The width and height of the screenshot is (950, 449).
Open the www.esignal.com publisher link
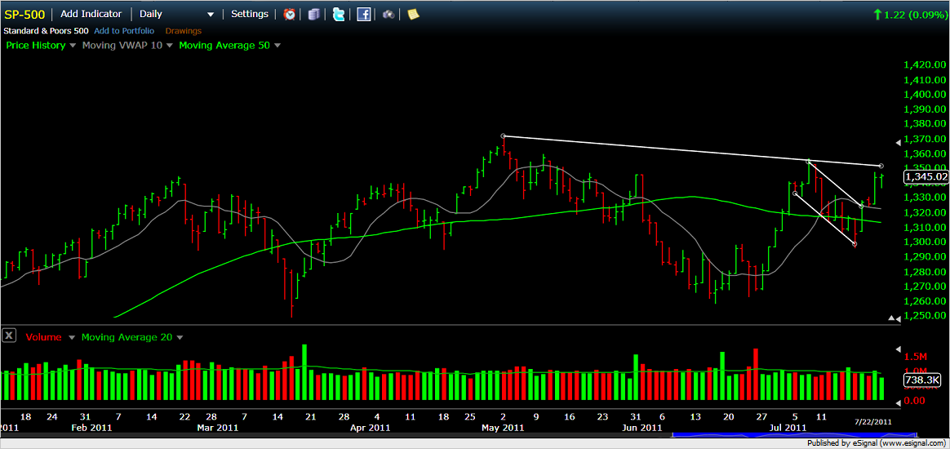(912, 442)
